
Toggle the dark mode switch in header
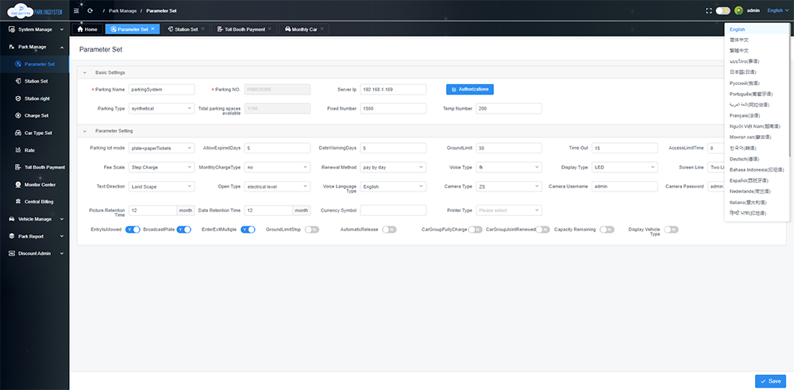click(723, 10)
